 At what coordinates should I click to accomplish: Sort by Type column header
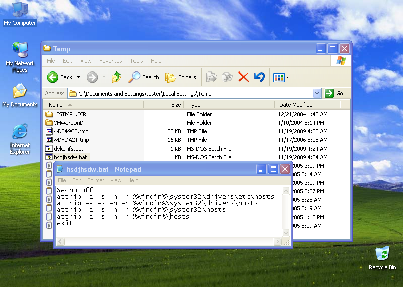pyautogui.click(x=229, y=105)
